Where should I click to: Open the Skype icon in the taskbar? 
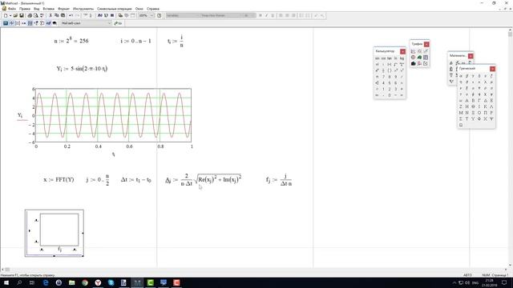click(111, 282)
